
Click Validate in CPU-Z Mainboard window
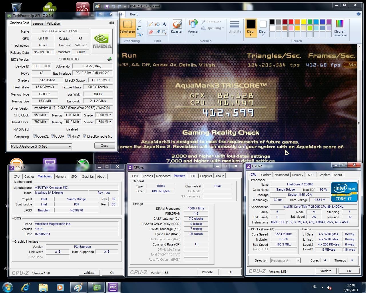(89, 273)
